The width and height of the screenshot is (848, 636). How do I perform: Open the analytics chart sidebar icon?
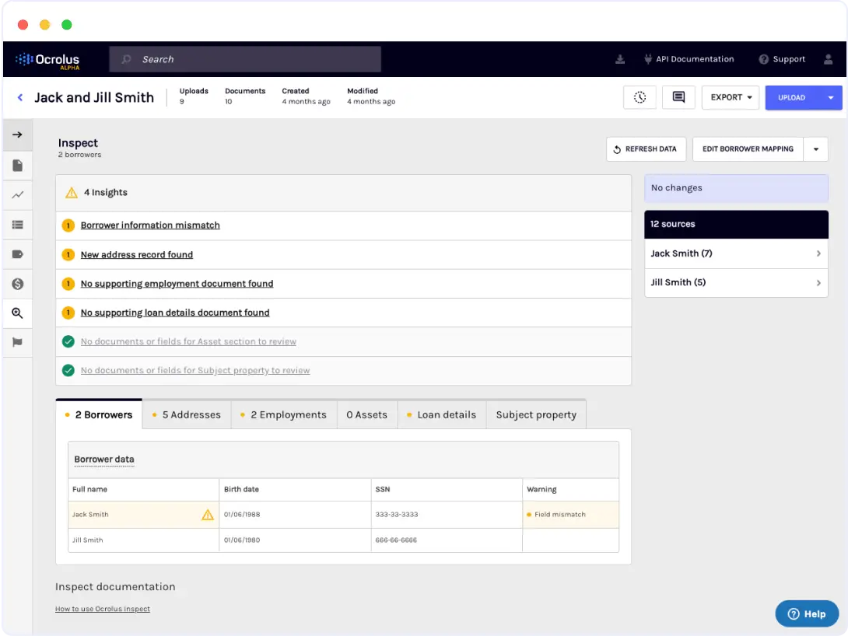click(18, 195)
